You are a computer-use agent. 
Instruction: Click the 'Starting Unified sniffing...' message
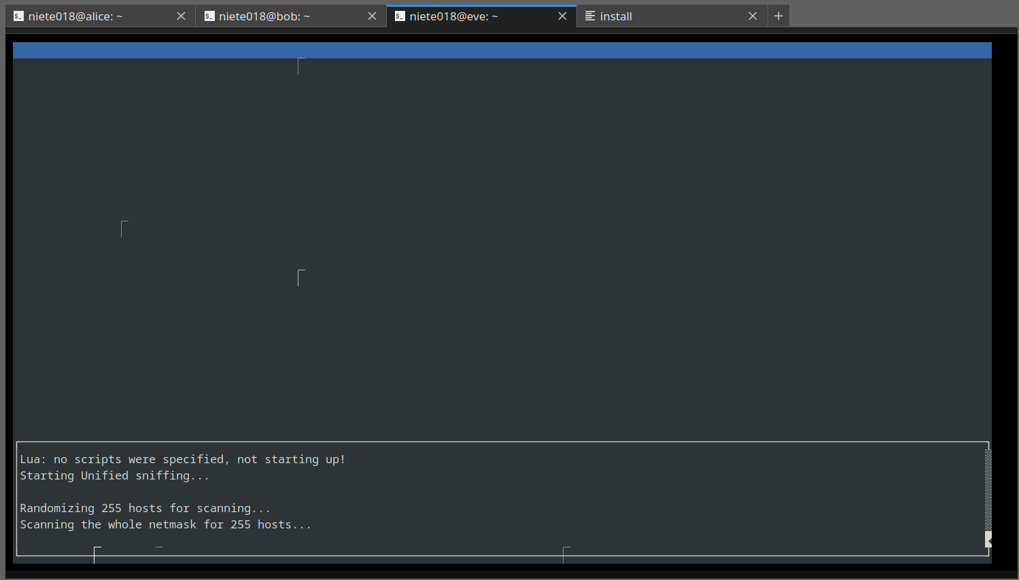[x=114, y=475]
